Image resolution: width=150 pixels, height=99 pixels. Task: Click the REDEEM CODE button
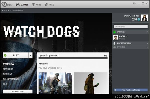[x=17, y=91]
